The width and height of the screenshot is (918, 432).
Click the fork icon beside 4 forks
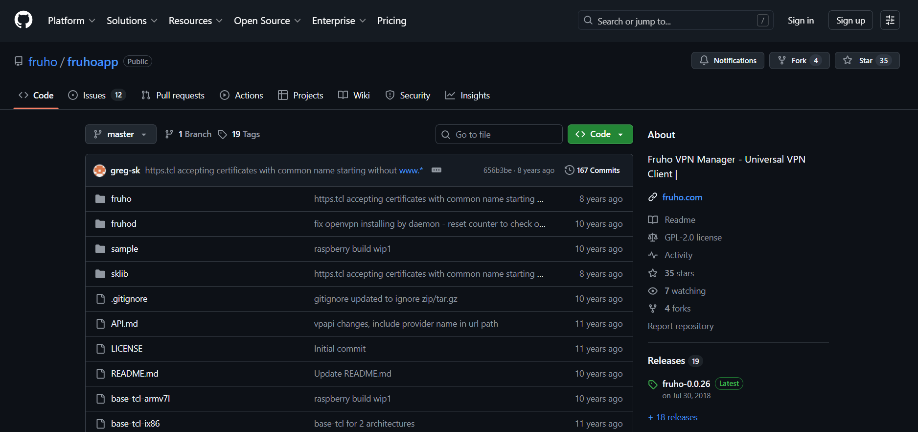tap(653, 309)
